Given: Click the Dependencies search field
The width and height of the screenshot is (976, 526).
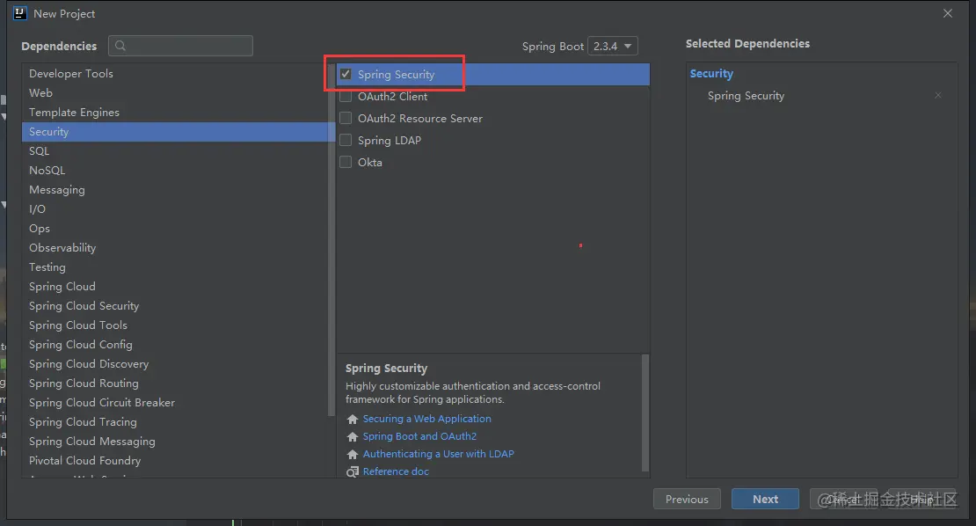Looking at the screenshot, I should click(x=180, y=46).
